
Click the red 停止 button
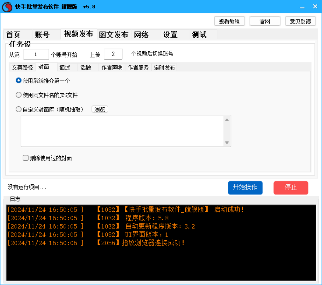291,188
